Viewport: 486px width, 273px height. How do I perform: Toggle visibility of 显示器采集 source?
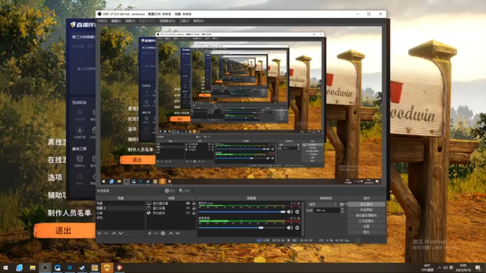click(x=188, y=203)
